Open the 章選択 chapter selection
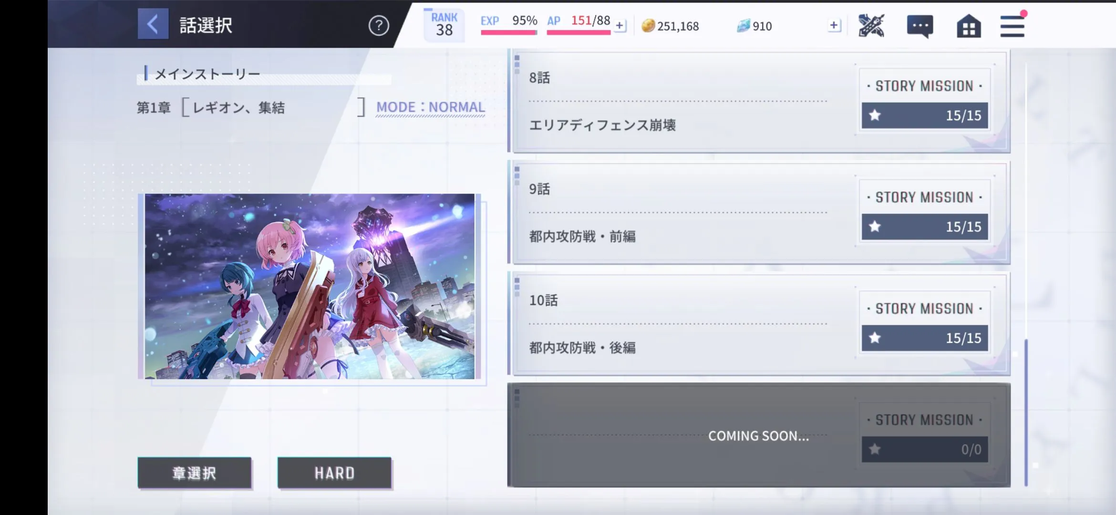The width and height of the screenshot is (1116, 515). point(194,473)
